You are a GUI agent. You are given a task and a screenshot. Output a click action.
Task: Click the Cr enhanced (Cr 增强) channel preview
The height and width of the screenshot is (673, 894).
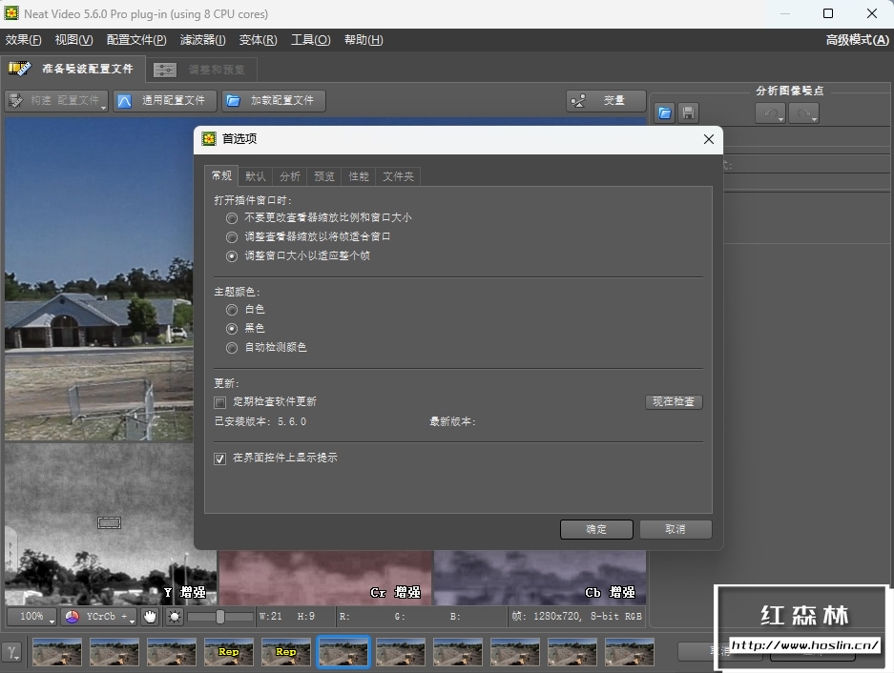coord(325,578)
